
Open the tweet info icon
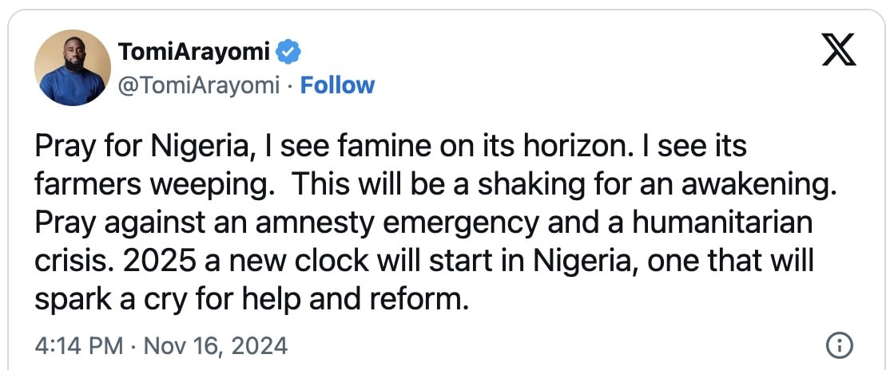point(839,345)
